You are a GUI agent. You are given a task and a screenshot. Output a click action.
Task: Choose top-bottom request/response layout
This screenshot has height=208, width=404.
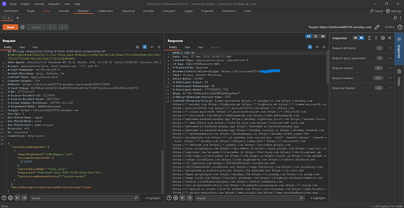[x=316, y=36]
